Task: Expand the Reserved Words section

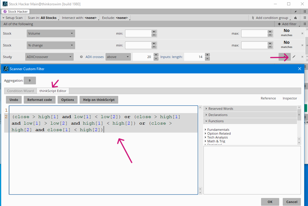Action: click(250, 109)
